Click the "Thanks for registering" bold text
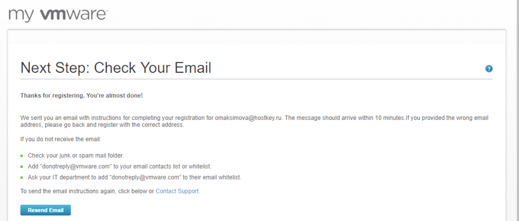Viewport: 519px width, 221px height. [81, 96]
